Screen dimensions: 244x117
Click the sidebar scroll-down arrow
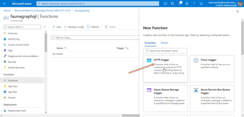click(x=45, y=112)
